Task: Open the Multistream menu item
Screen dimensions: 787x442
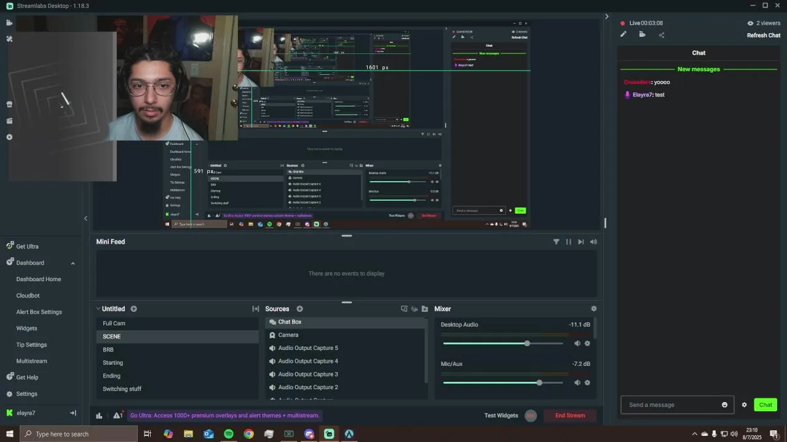Action: (31, 361)
